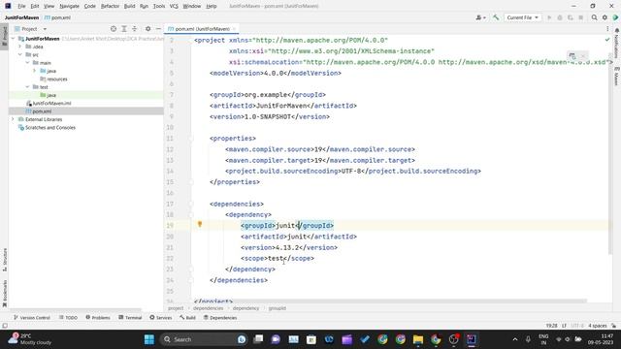
Task: Select Scratches and Consoles node
Action: click(x=47, y=127)
